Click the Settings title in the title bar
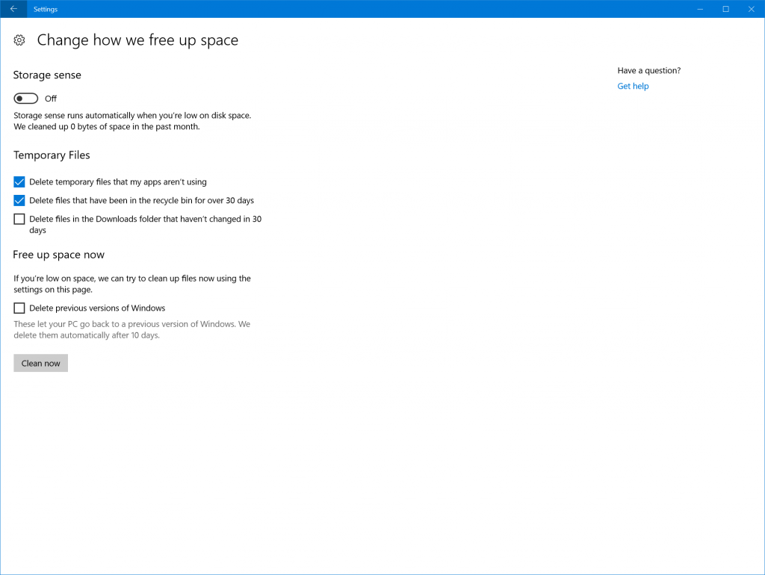The height and width of the screenshot is (575, 765). [x=46, y=9]
